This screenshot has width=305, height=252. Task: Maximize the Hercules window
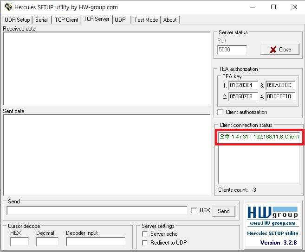pos(273,7)
